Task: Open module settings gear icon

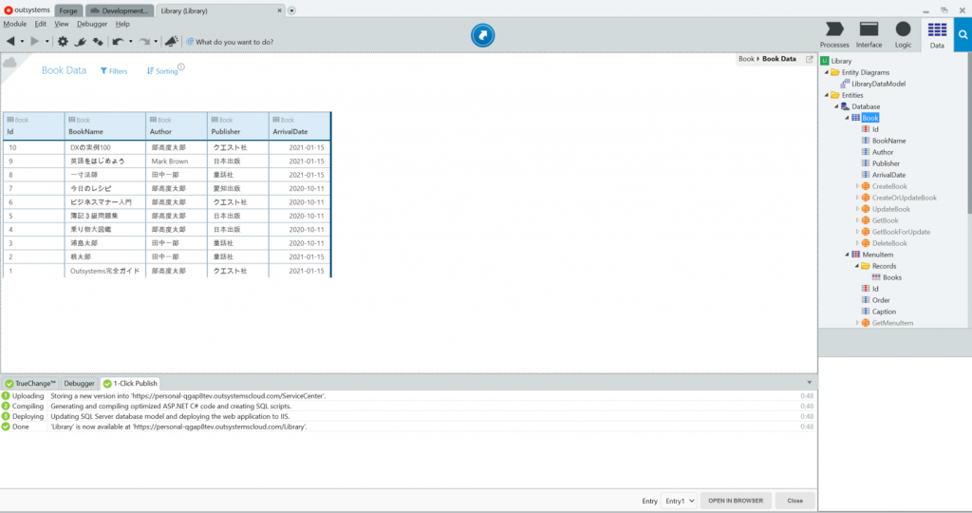Action: click(63, 42)
